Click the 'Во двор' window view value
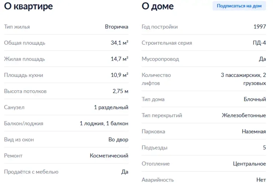Image resolution: width=275 pixels, height=185 pixels. (x=118, y=140)
